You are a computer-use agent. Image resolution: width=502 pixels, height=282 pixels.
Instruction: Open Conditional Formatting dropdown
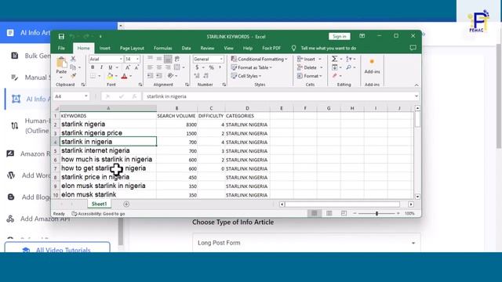(x=260, y=60)
